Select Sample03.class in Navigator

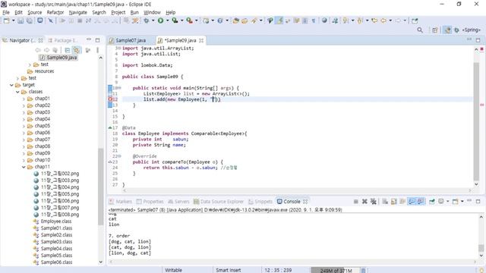[x=56, y=242]
